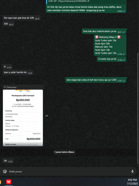The height and width of the screenshot is (186, 139).
Task: Forward the receipt using the arrow icon
Action: click(47, 116)
